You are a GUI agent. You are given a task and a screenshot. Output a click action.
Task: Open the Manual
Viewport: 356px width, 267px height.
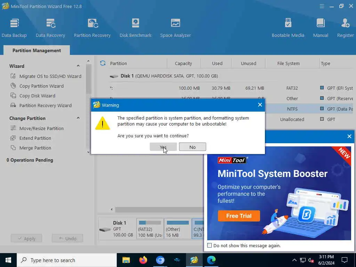tap(321, 28)
